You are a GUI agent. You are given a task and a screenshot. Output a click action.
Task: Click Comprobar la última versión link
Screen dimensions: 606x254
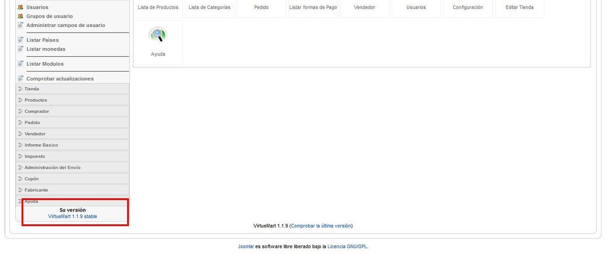[321, 226]
